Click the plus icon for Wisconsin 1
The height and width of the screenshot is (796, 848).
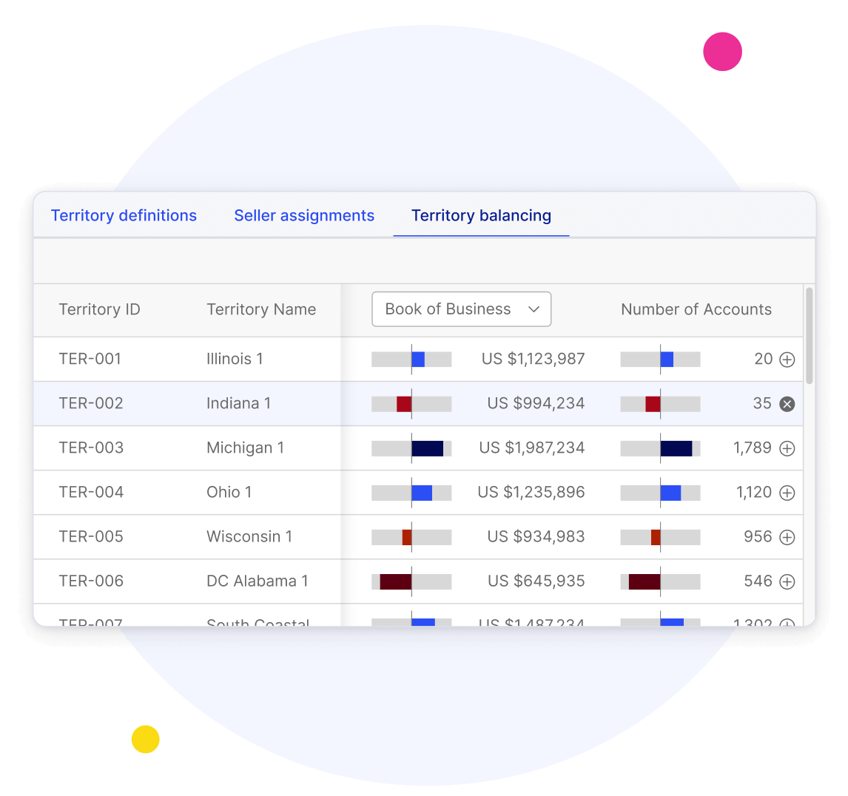point(787,537)
